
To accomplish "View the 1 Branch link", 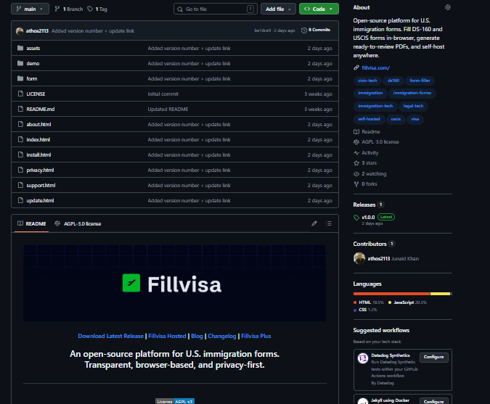I will pos(69,9).
